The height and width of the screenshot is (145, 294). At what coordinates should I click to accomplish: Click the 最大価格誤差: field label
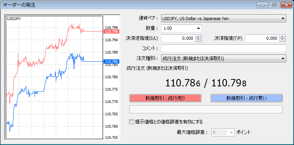coord(193,133)
